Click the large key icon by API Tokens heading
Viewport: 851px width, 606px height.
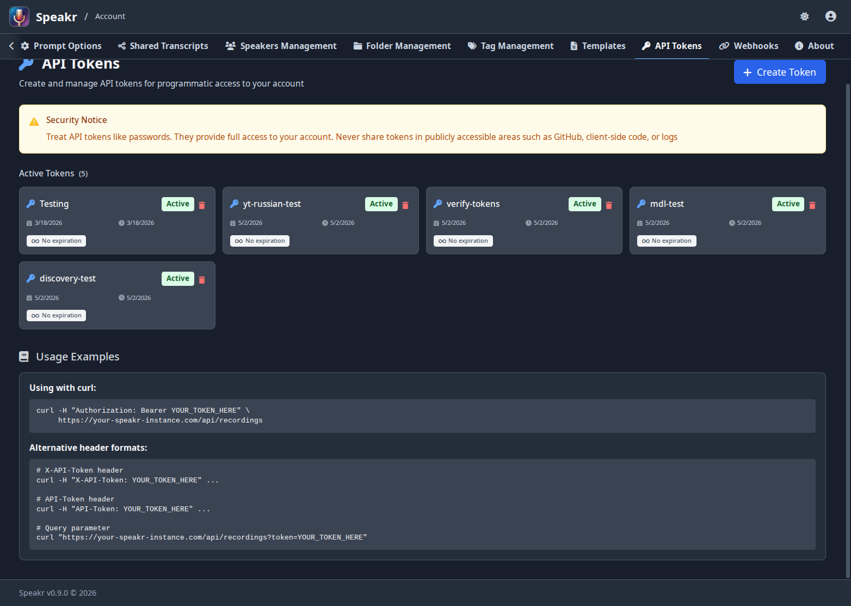[x=26, y=65]
